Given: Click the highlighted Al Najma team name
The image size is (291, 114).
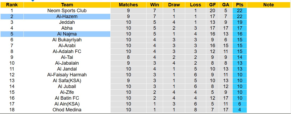Looking at the screenshot, I should pos(67,34).
